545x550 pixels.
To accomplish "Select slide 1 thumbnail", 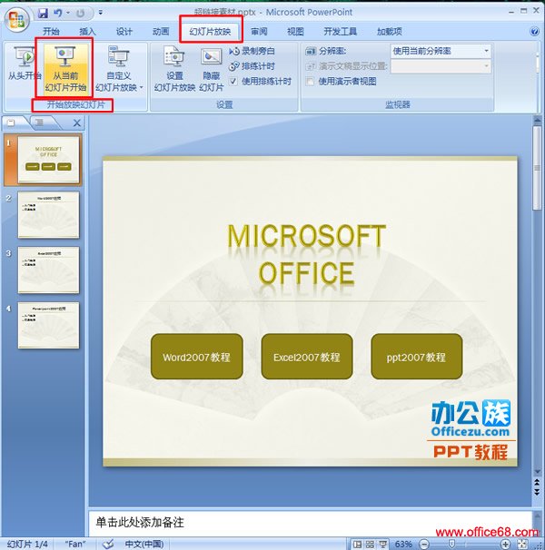I will [48, 159].
